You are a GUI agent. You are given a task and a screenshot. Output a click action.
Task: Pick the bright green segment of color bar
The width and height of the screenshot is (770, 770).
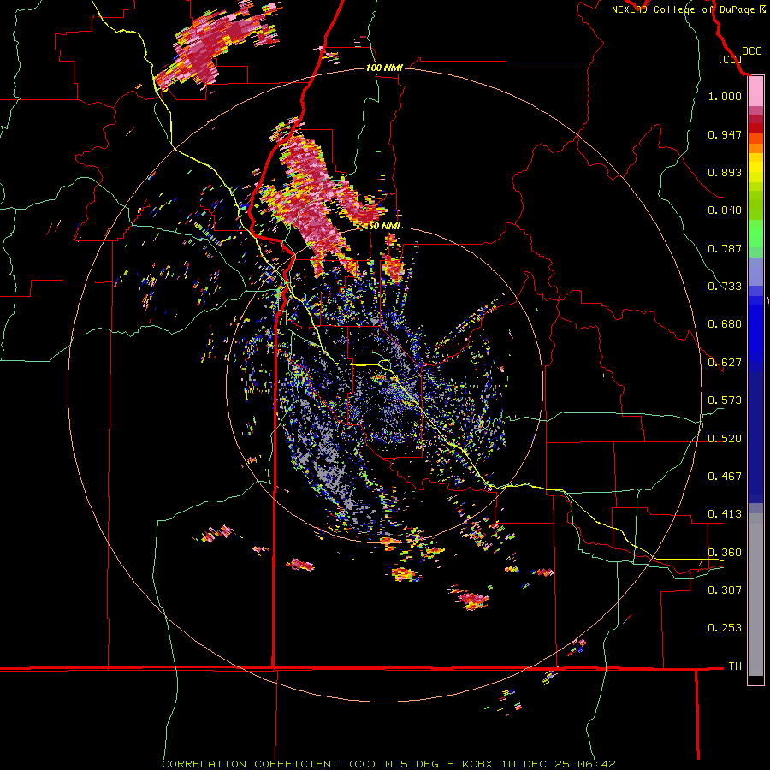pyautogui.click(x=755, y=234)
